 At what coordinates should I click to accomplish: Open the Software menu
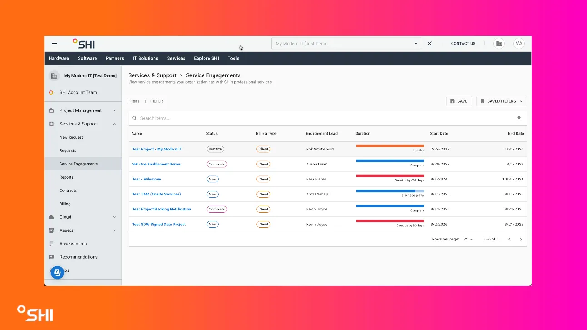tap(87, 58)
